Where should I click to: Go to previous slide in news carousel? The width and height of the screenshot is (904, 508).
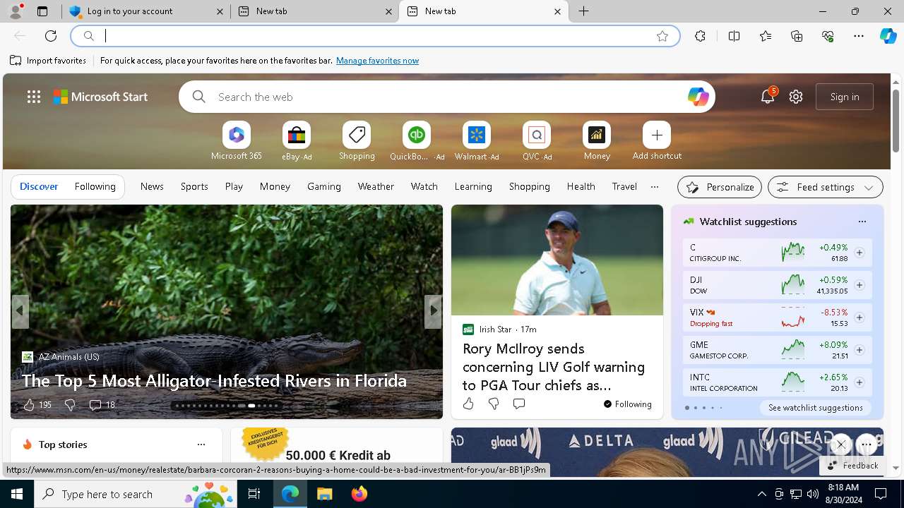(x=20, y=310)
